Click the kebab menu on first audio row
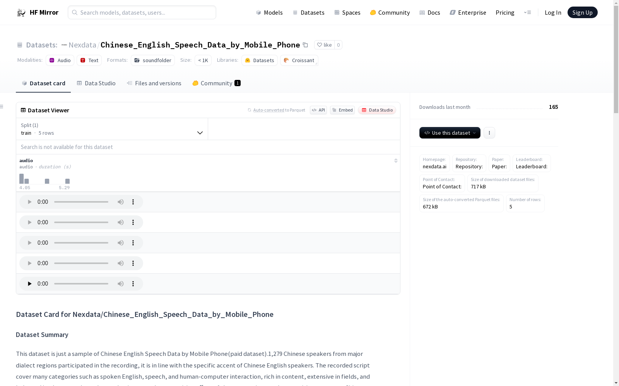 point(133,202)
